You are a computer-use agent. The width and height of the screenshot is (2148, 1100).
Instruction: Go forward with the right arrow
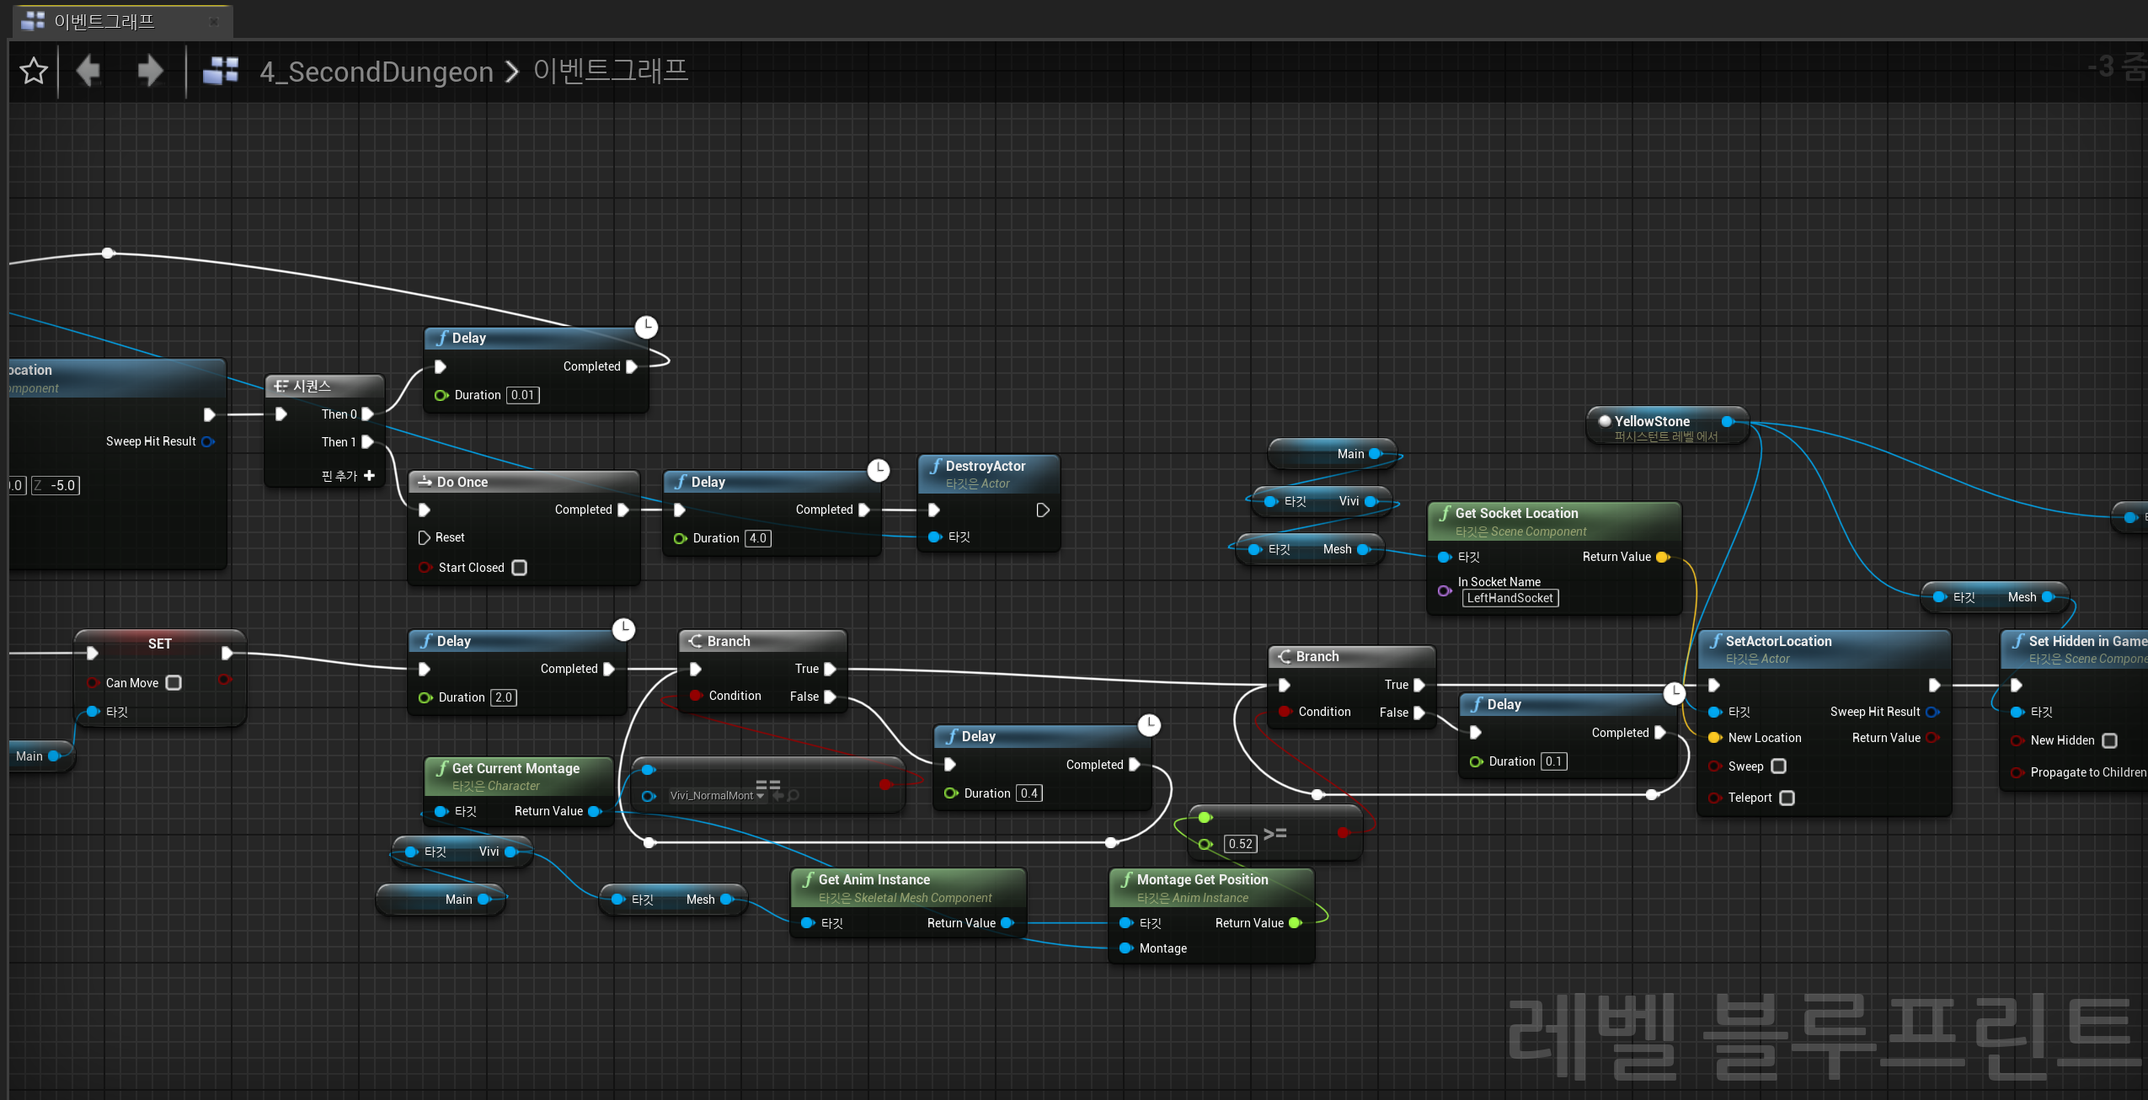tap(150, 71)
